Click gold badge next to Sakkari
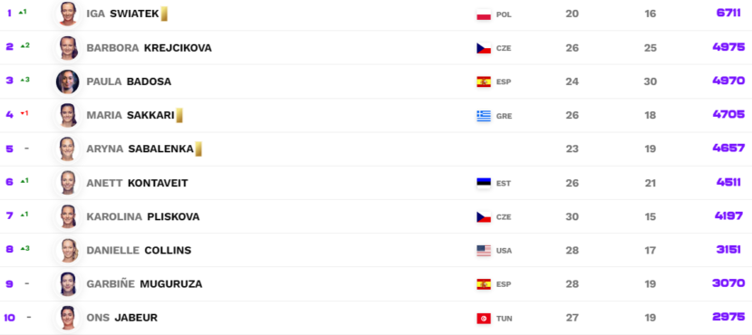The height and width of the screenshot is (335, 752). pos(179,116)
